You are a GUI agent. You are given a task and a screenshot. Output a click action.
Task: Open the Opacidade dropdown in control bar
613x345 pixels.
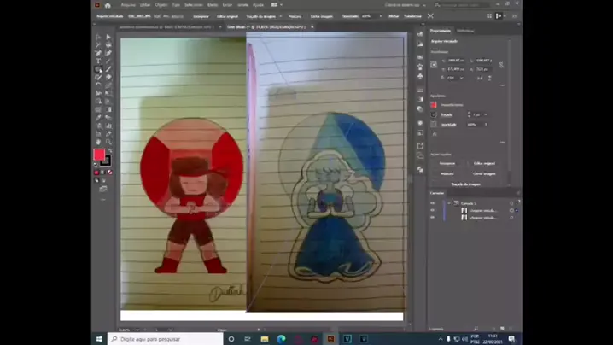(x=381, y=16)
